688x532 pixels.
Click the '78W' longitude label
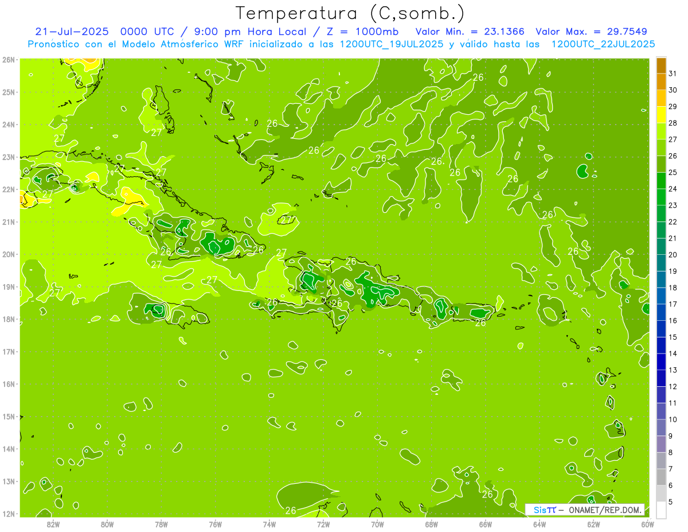(x=161, y=524)
